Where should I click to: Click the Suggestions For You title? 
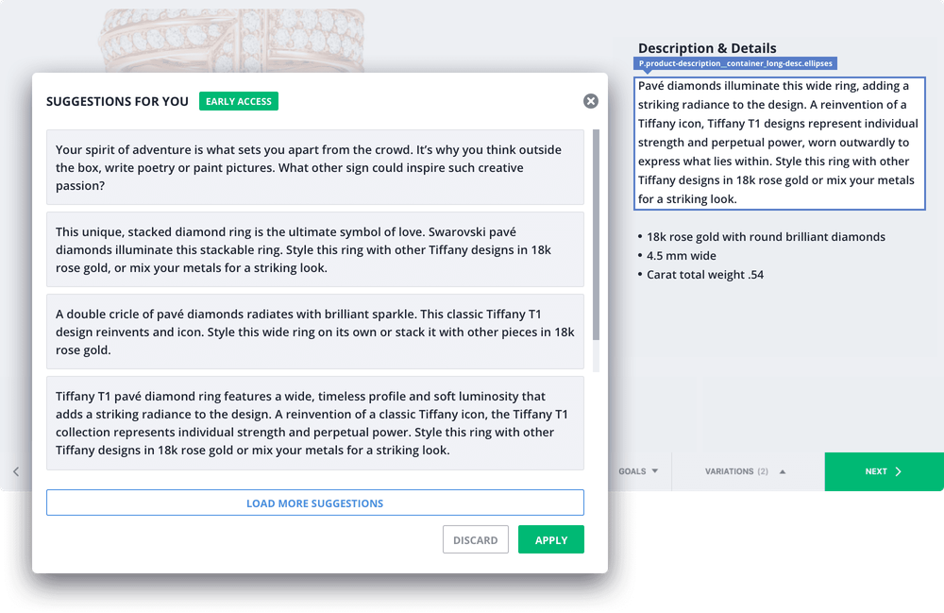pyautogui.click(x=117, y=101)
